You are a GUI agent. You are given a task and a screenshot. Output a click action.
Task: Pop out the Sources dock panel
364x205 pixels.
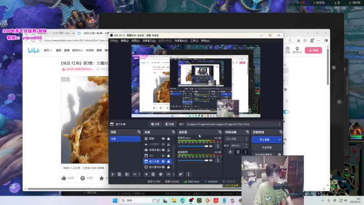173,132
